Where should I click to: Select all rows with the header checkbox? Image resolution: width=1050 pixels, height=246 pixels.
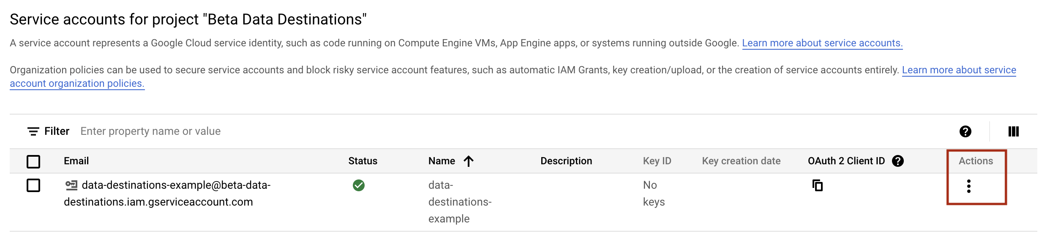point(33,161)
